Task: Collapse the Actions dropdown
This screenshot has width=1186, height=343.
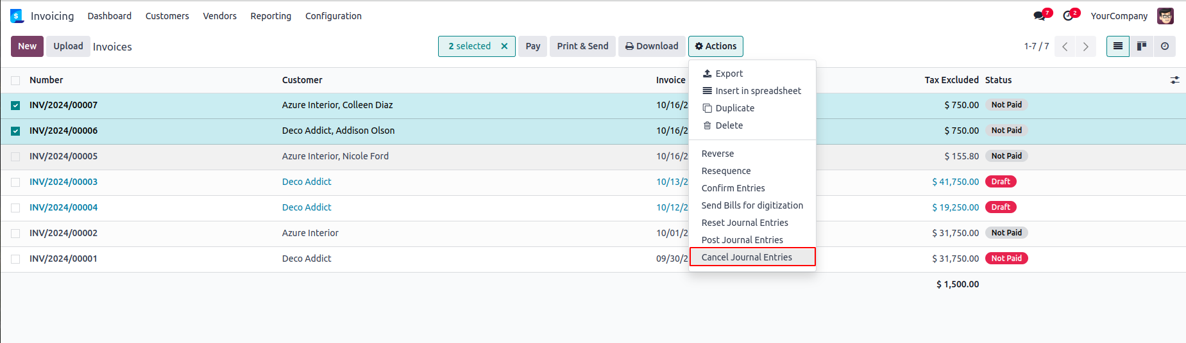Action: [x=715, y=46]
